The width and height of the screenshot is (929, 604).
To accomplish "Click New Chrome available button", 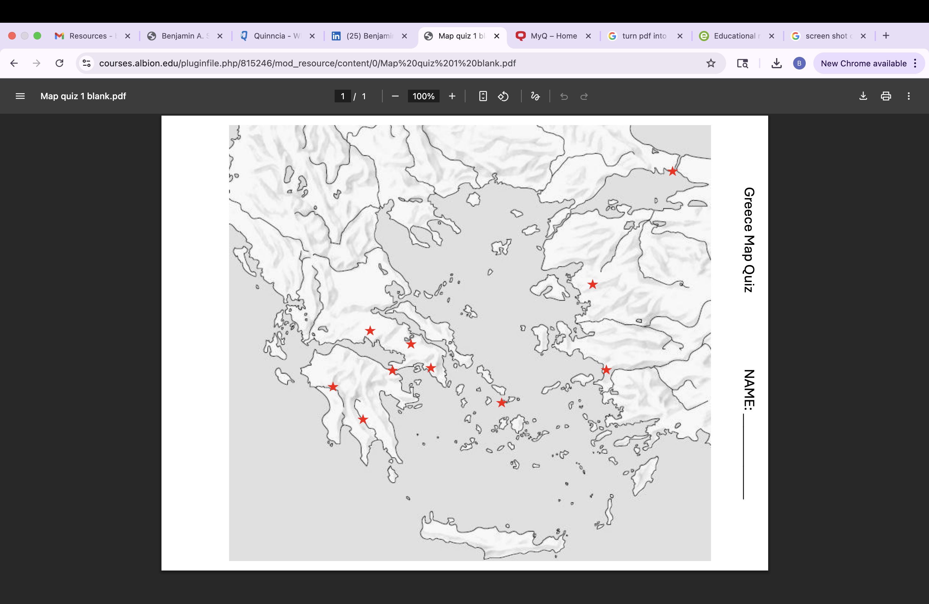I will 863,63.
